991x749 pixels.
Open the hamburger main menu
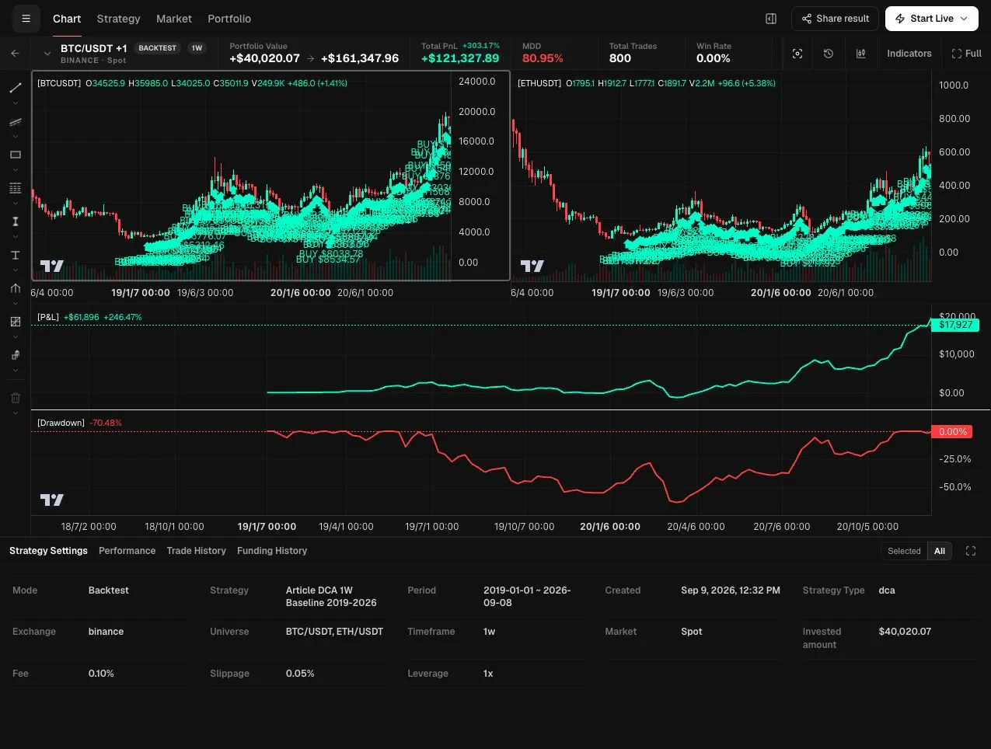26,19
